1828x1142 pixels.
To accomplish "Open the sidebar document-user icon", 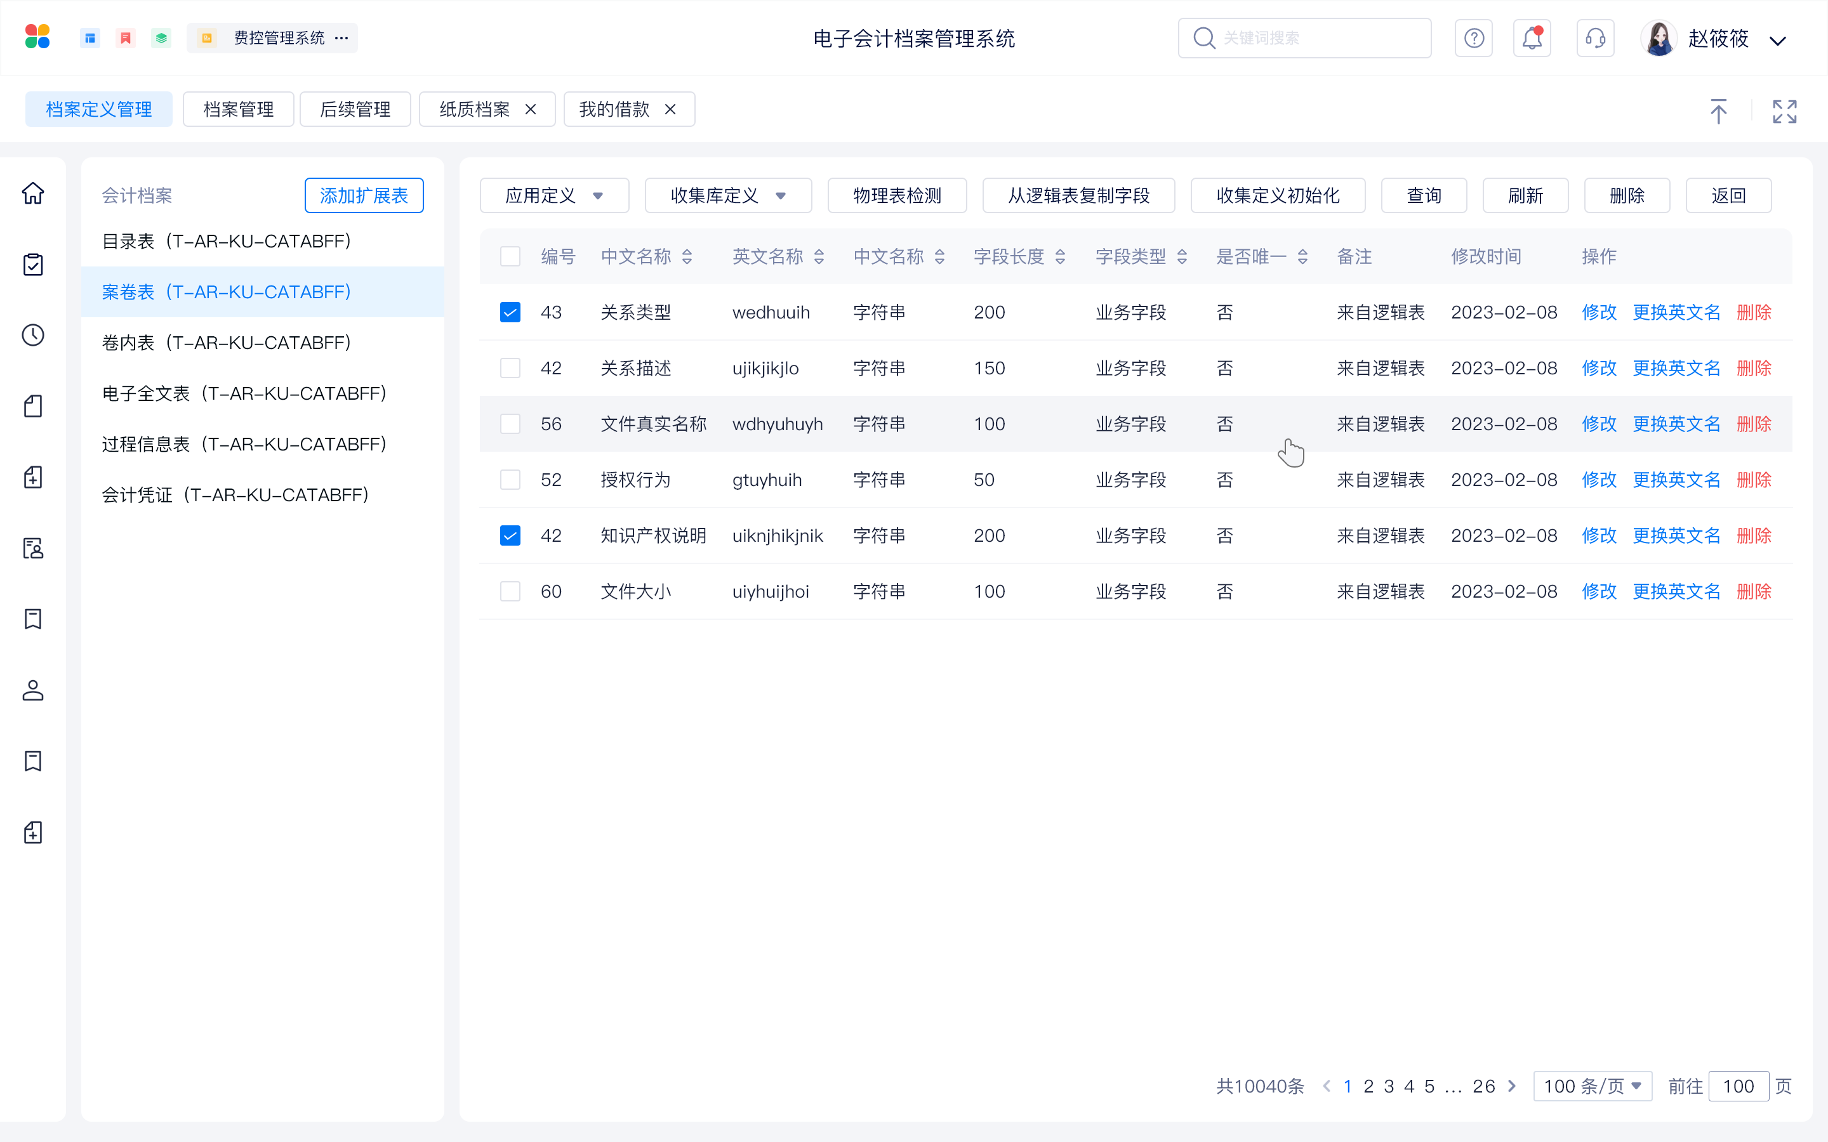I will (x=33, y=548).
